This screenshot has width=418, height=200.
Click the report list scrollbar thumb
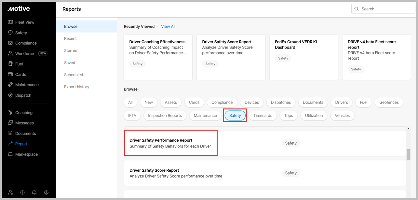[x=409, y=154]
